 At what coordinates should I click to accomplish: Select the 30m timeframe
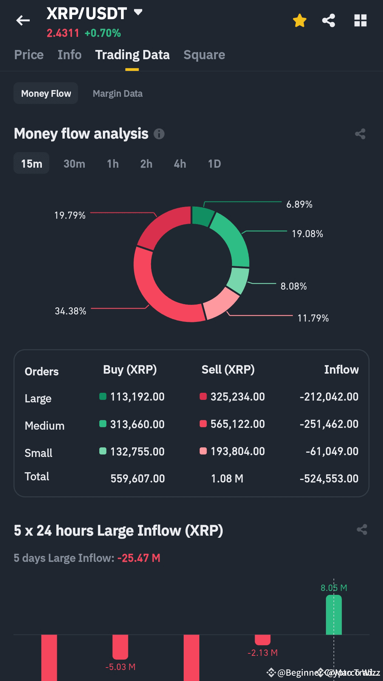74,164
